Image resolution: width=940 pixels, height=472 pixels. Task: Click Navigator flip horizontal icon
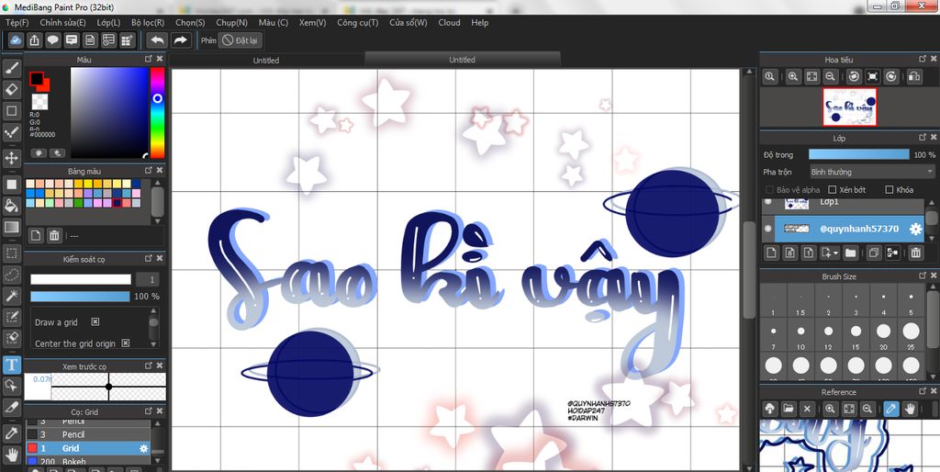tap(913, 76)
